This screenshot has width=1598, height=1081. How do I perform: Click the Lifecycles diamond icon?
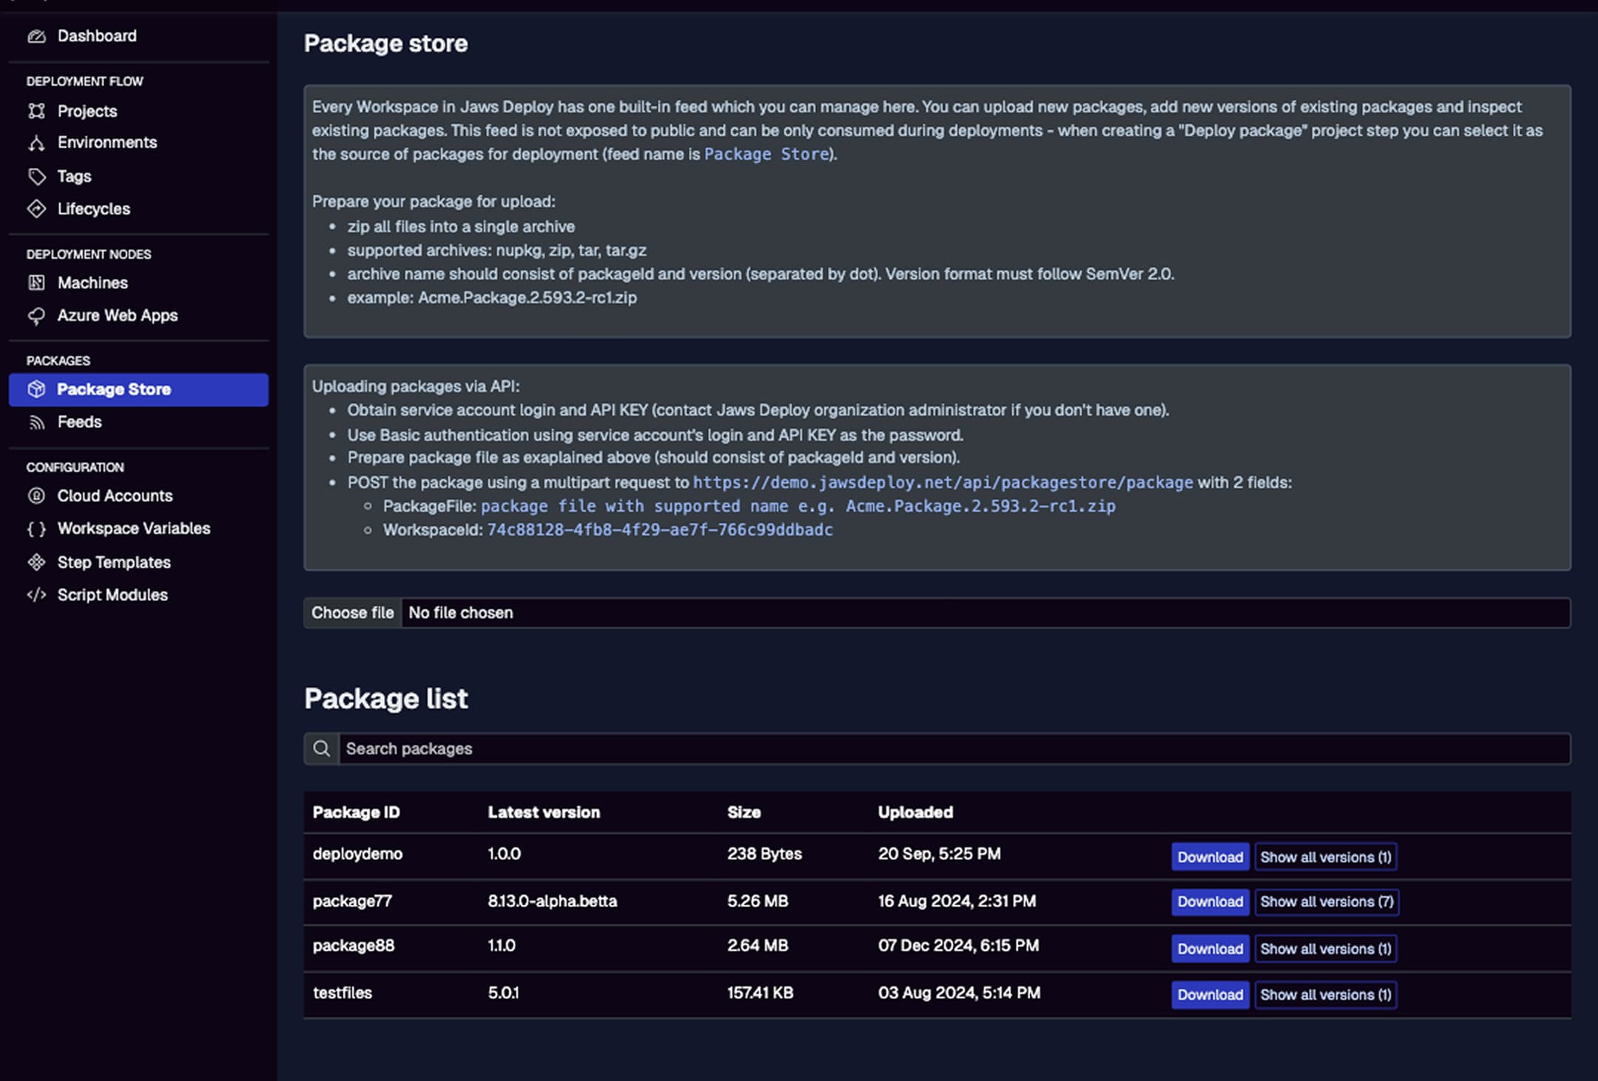(36, 209)
